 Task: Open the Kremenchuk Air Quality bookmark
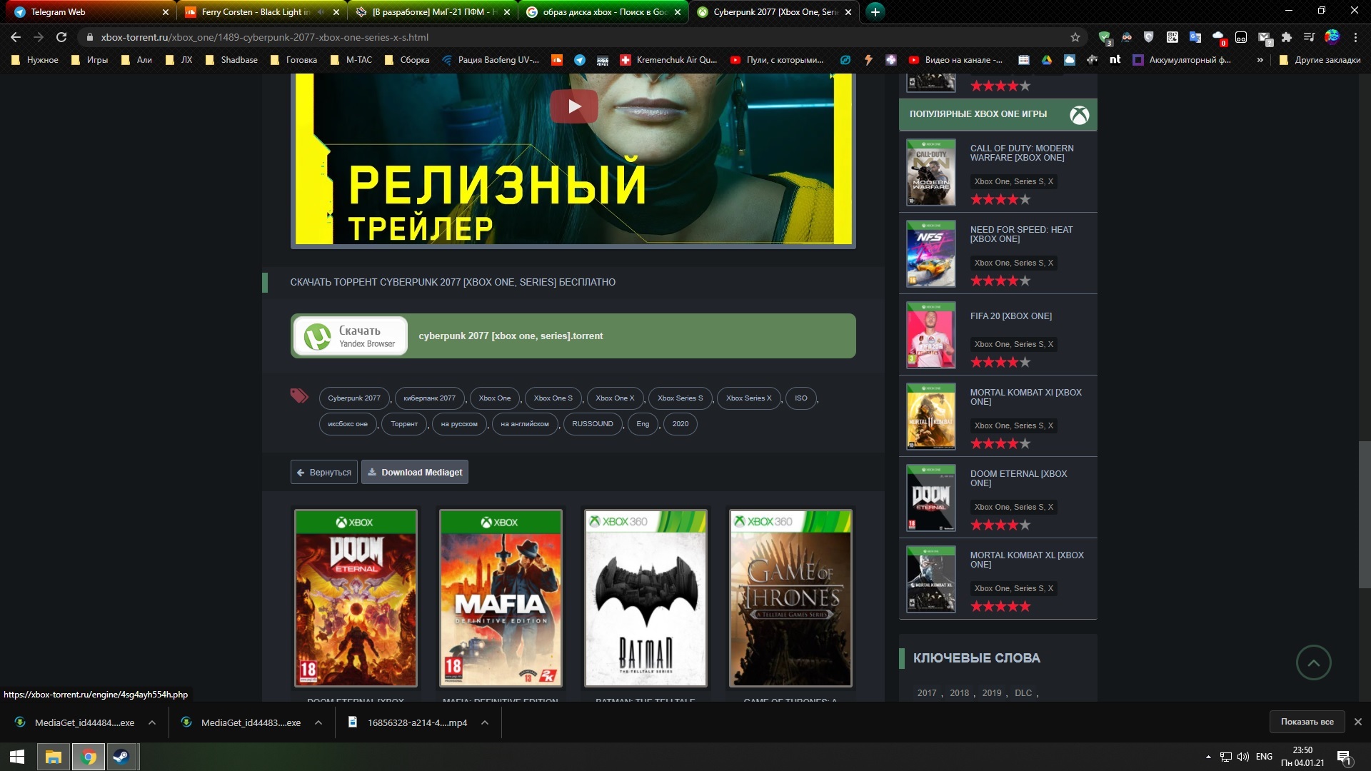[x=668, y=60]
